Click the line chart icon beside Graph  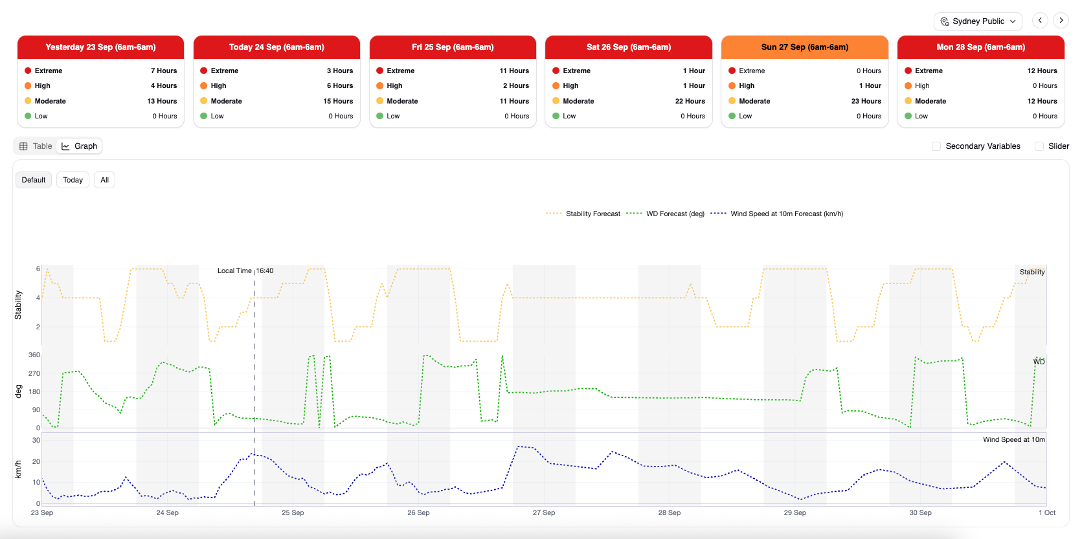pyautogui.click(x=65, y=146)
